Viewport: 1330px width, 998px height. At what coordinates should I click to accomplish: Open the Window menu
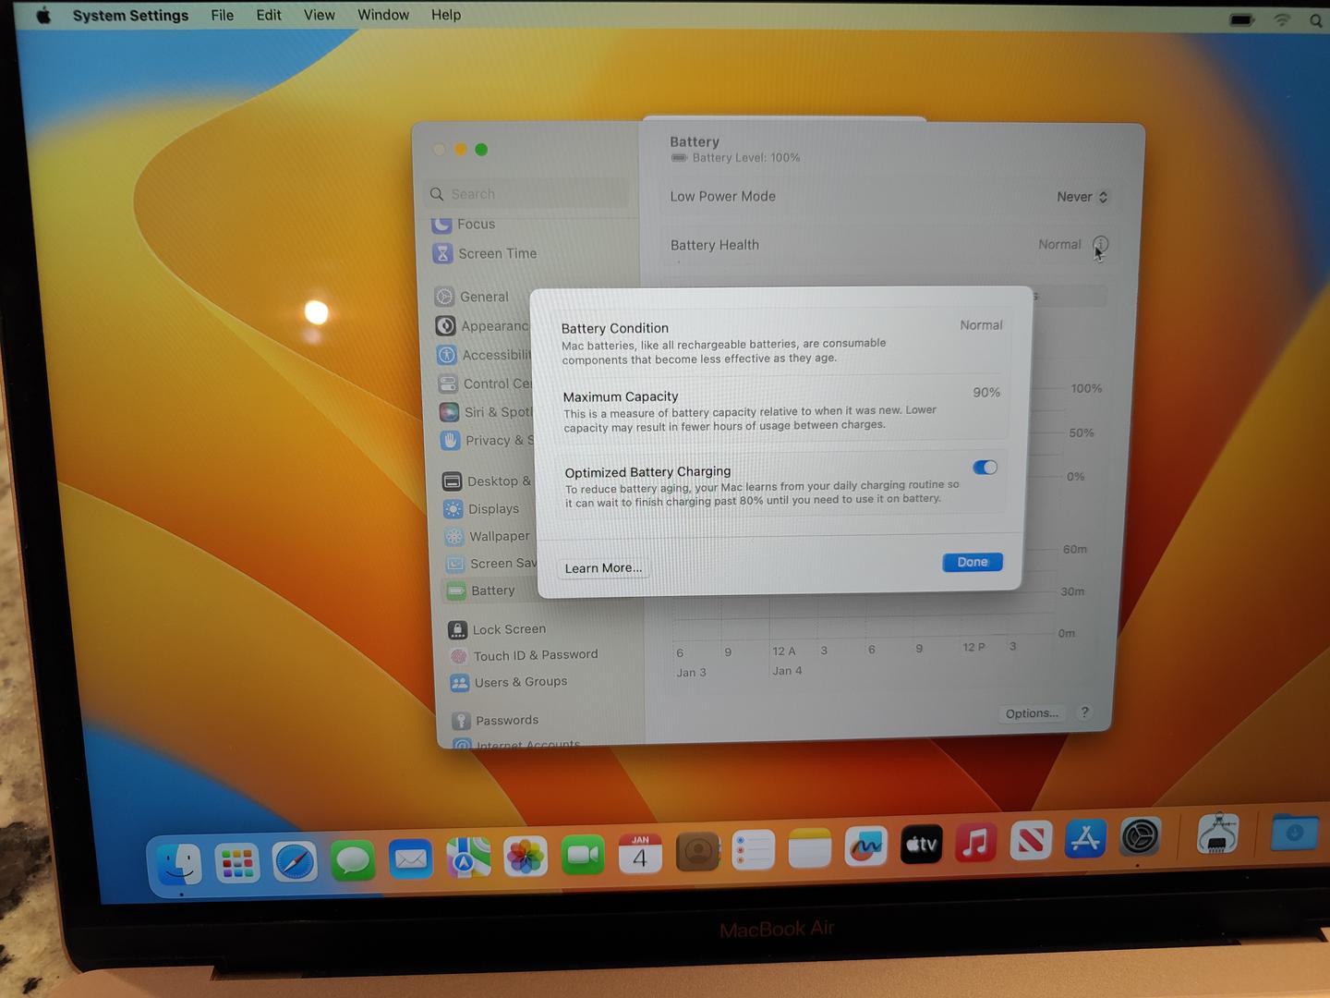coord(383,16)
